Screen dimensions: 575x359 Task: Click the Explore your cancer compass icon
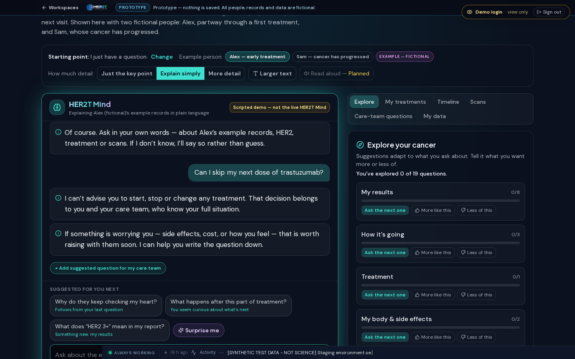(x=360, y=145)
